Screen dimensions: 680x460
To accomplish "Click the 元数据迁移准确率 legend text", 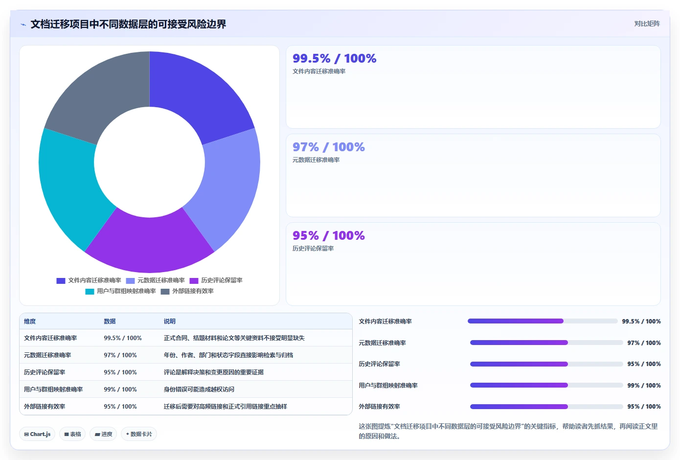I will click(x=161, y=280).
